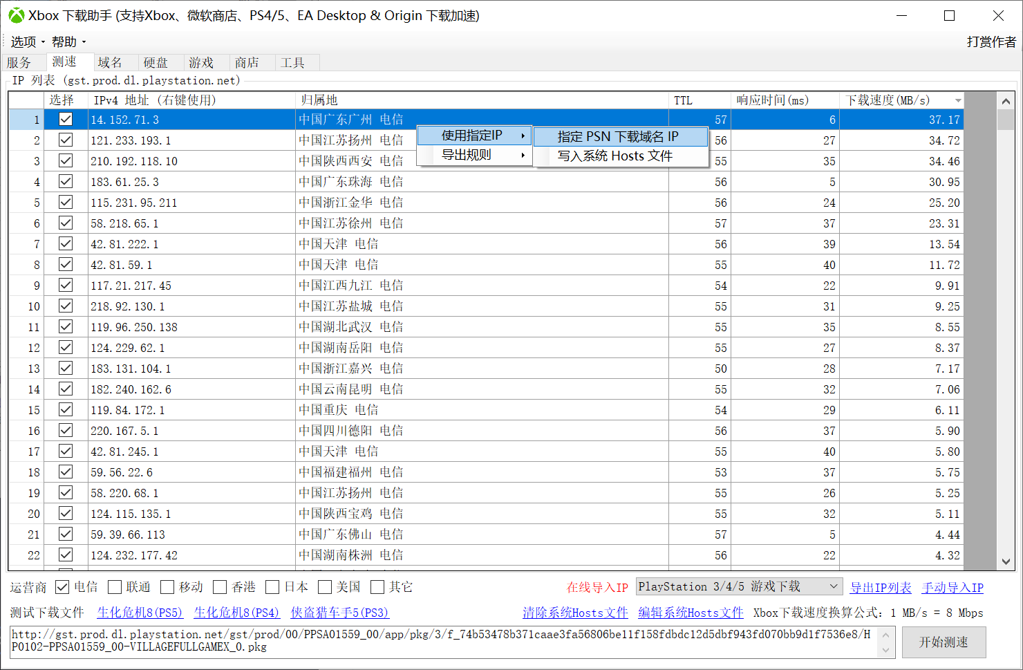The image size is (1023, 670).
Task: Click 导出IP列表 link
Action: click(x=881, y=588)
